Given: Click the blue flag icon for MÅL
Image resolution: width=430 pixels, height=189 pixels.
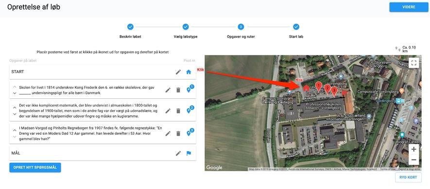Looking at the screenshot, I should point(189,154).
